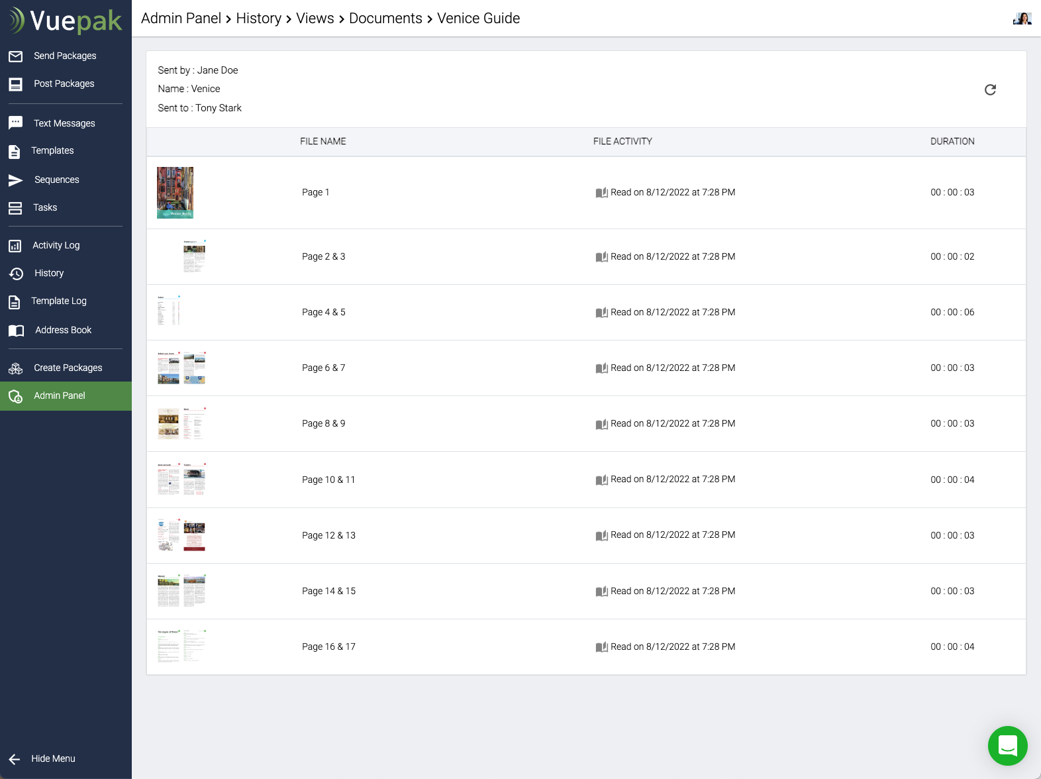Open the chat support bubble
The image size is (1041, 779).
[x=1007, y=746]
